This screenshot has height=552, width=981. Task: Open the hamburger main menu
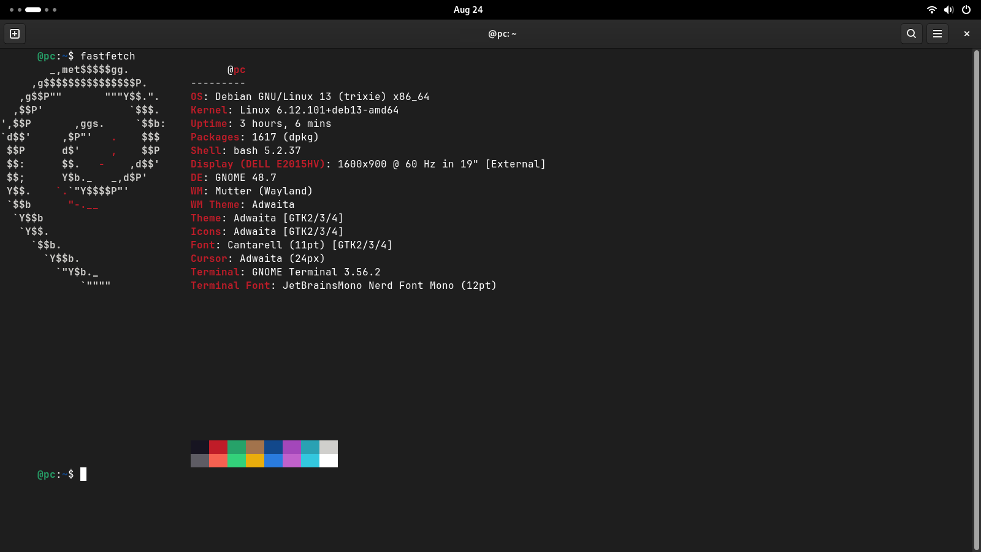point(937,34)
